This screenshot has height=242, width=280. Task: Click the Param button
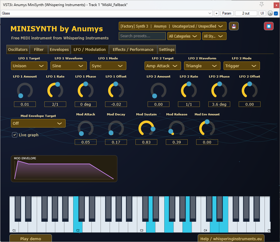coord(227,13)
